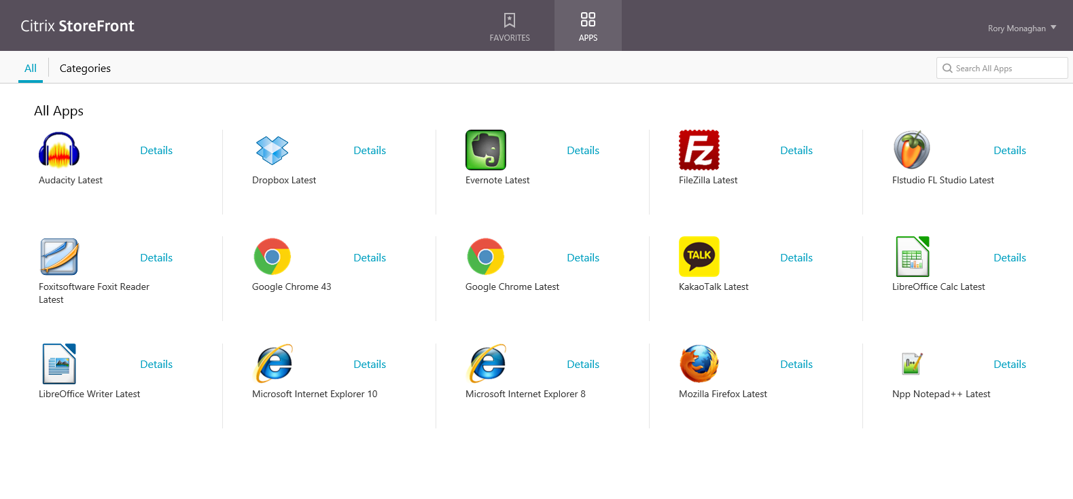
Task: Show Details for Evernote Latest
Action: [x=583, y=151]
